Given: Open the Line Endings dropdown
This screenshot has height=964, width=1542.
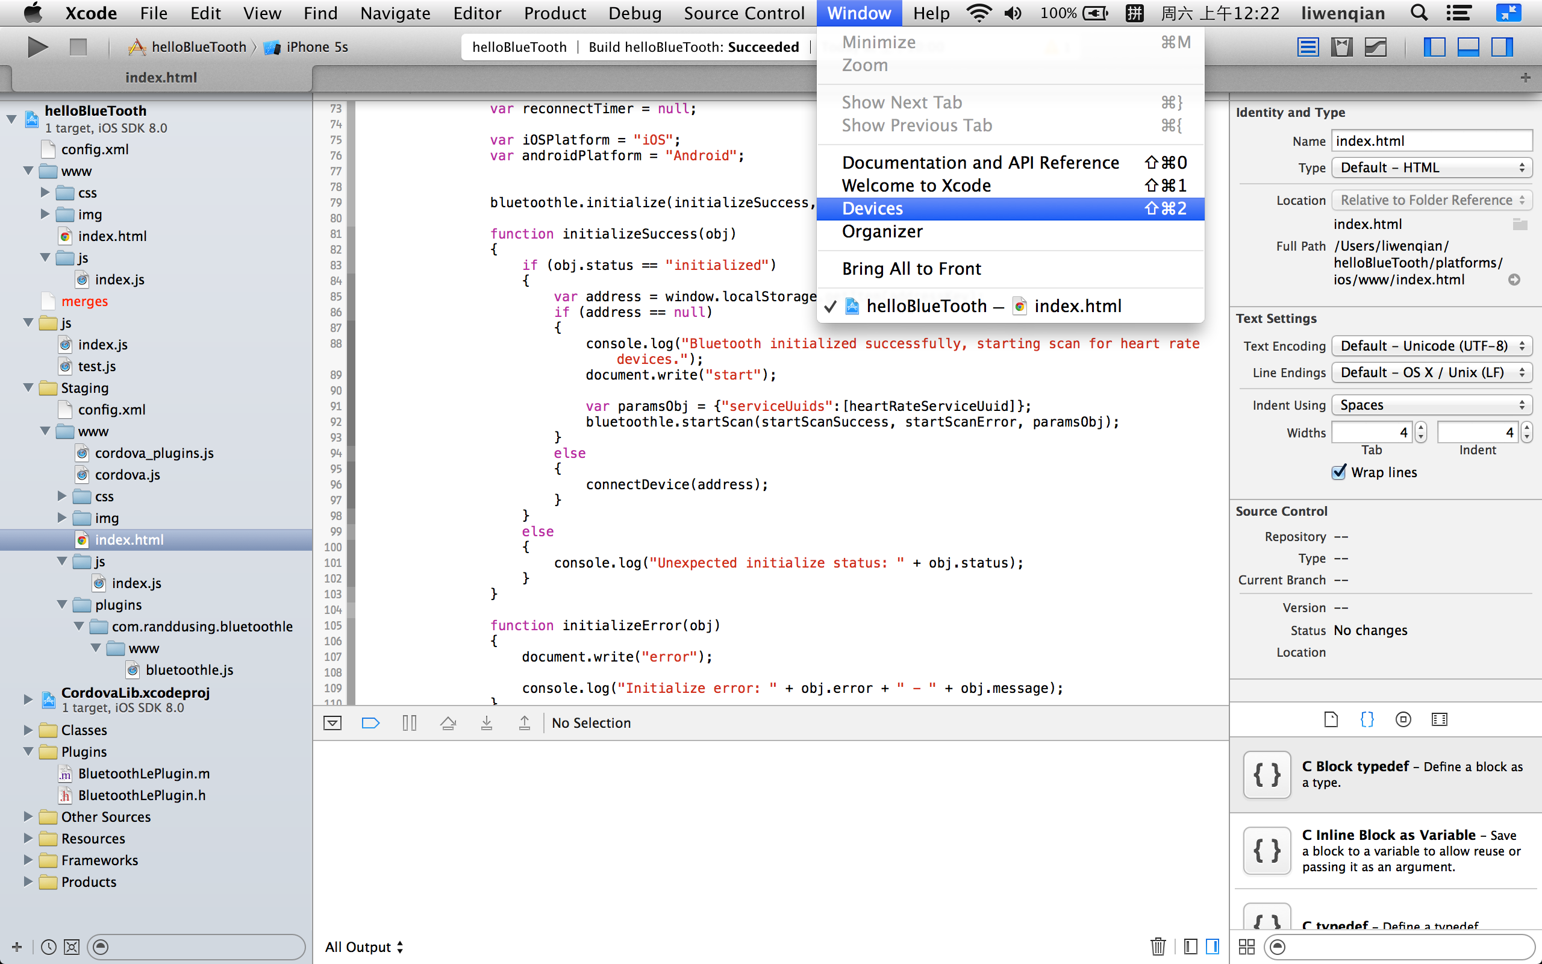Looking at the screenshot, I should pyautogui.click(x=1432, y=372).
